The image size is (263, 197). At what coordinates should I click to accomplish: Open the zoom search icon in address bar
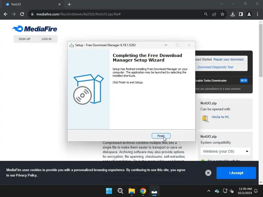(x=206, y=14)
